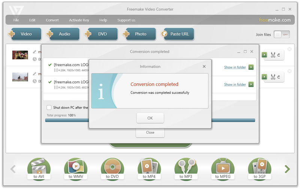The height and width of the screenshot is (189, 300).
Task: Show previous formats with left arrow
Action: [x=13, y=169]
